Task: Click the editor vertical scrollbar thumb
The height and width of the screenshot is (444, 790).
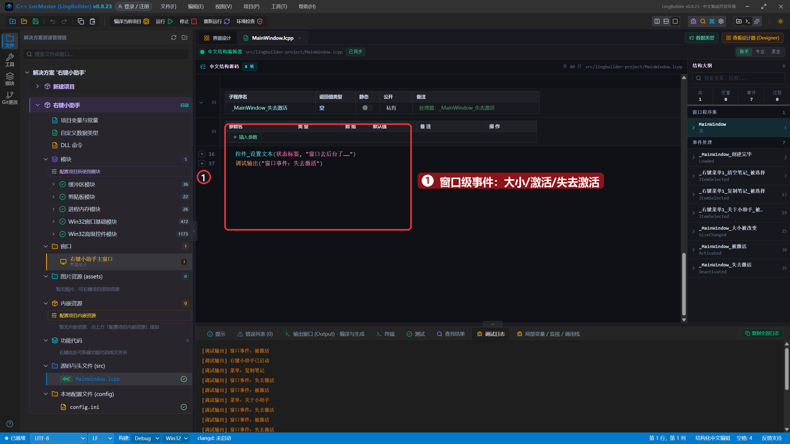Action: [x=684, y=284]
